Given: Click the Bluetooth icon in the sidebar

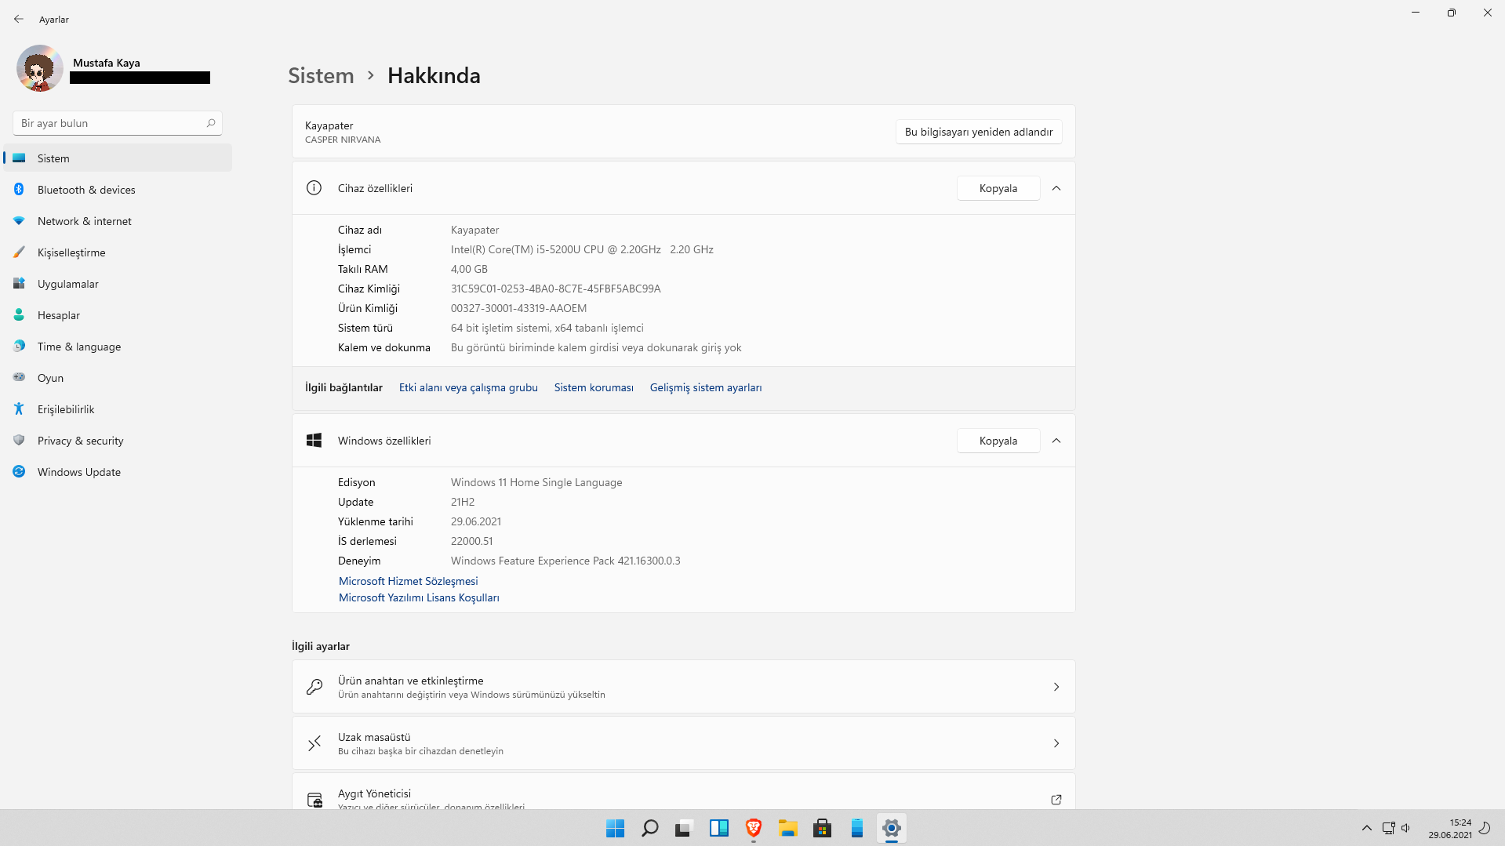Looking at the screenshot, I should 19,190.
